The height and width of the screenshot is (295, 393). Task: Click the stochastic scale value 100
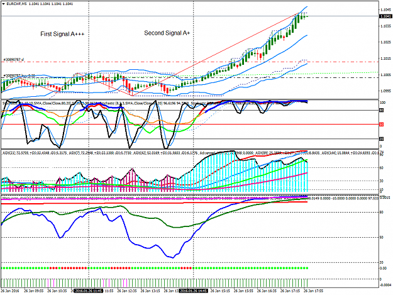pos(382,103)
